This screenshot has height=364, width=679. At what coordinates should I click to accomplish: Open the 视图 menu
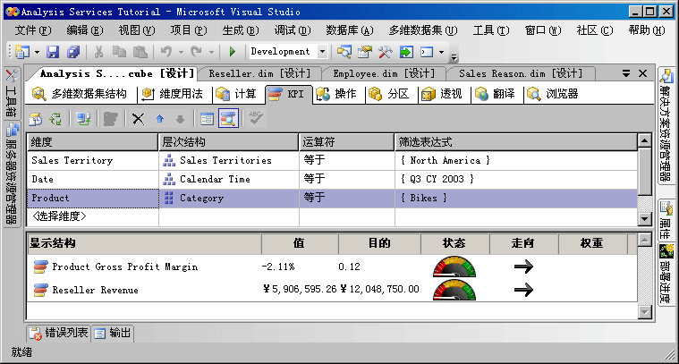pyautogui.click(x=137, y=30)
